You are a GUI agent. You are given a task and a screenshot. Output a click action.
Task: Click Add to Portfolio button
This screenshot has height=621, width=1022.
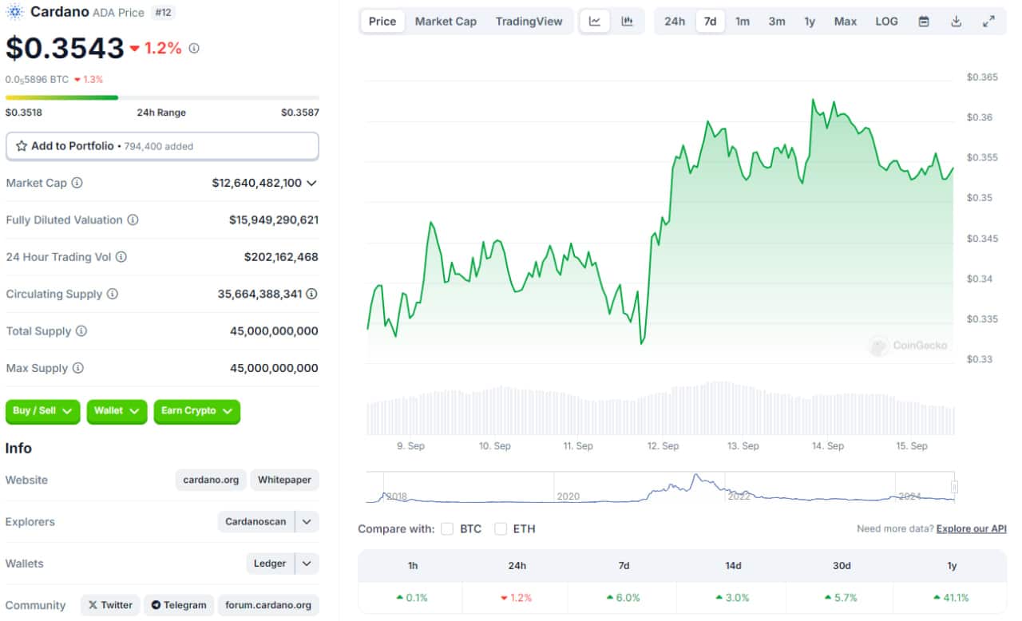[x=162, y=146]
